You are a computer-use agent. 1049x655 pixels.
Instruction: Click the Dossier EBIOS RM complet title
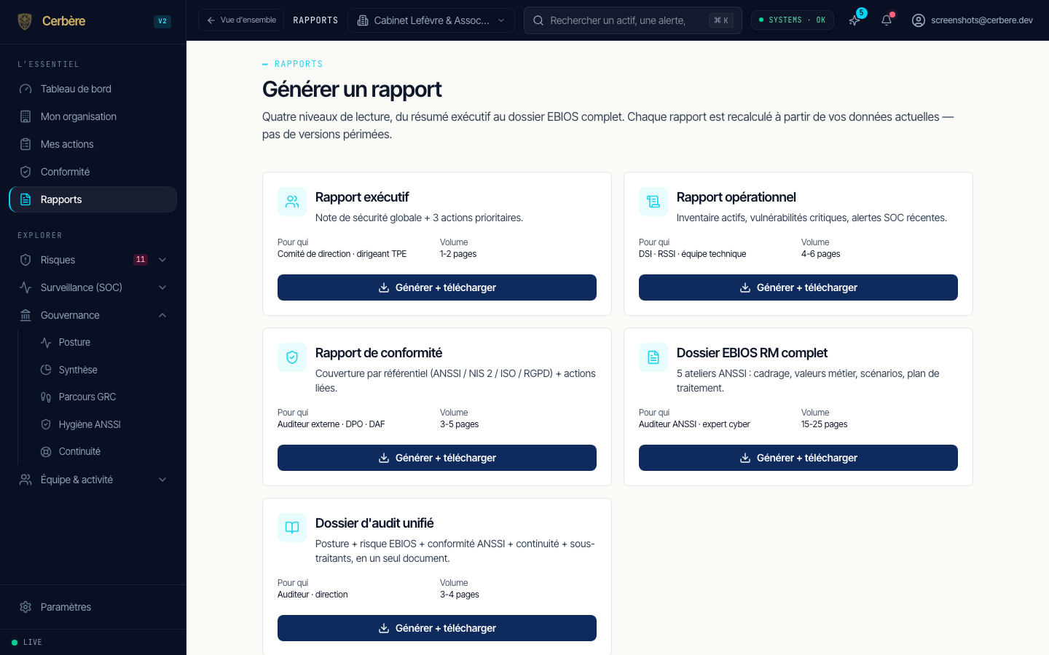point(752,353)
